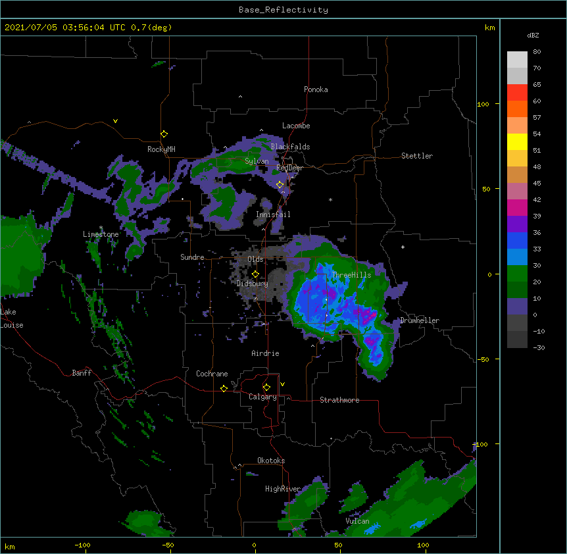This screenshot has height=554, width=567.
Task: Click the Strathmore city label
Action: click(x=339, y=400)
